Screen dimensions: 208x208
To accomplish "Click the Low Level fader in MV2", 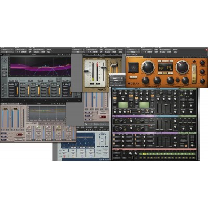I will tap(86, 71).
